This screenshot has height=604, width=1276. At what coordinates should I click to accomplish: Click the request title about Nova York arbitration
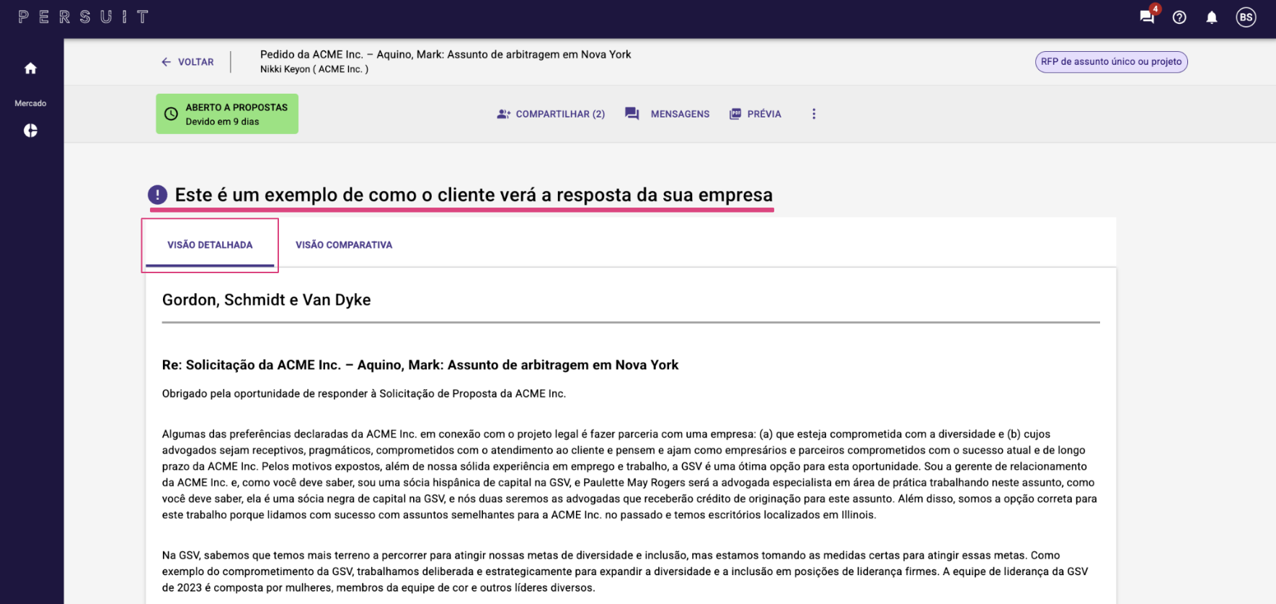pyautogui.click(x=446, y=54)
